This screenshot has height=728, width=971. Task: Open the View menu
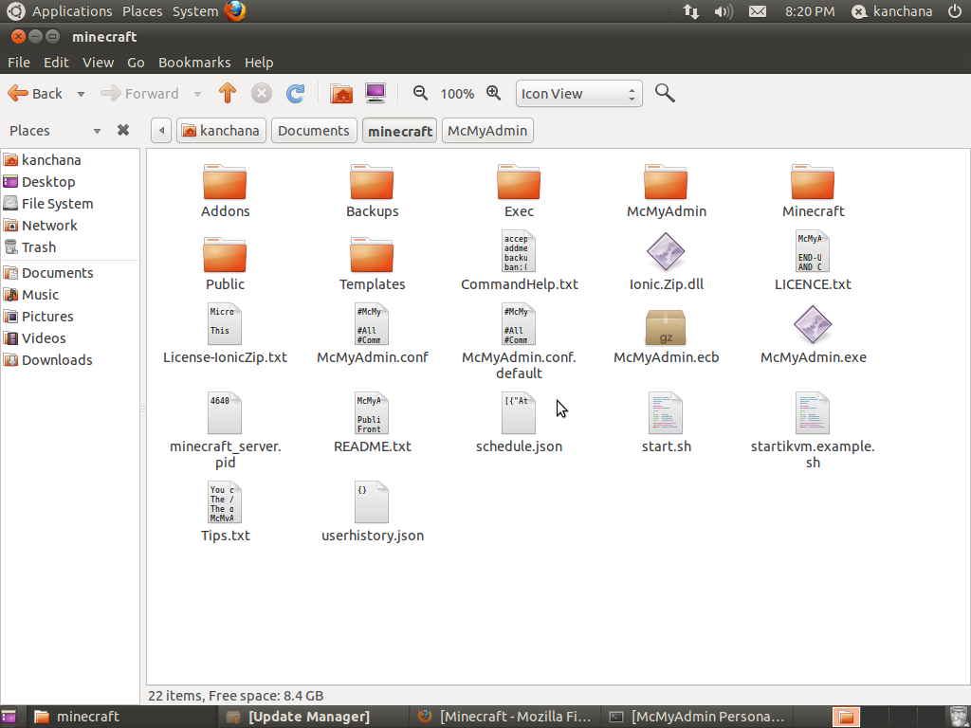[98, 63]
